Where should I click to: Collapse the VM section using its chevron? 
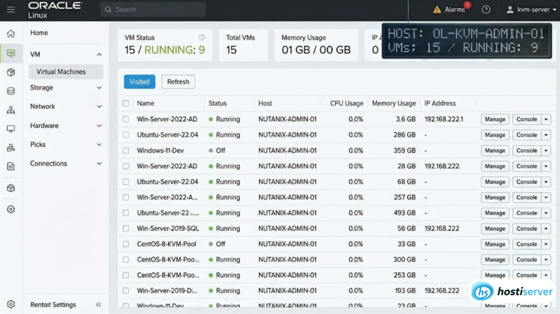[99, 55]
